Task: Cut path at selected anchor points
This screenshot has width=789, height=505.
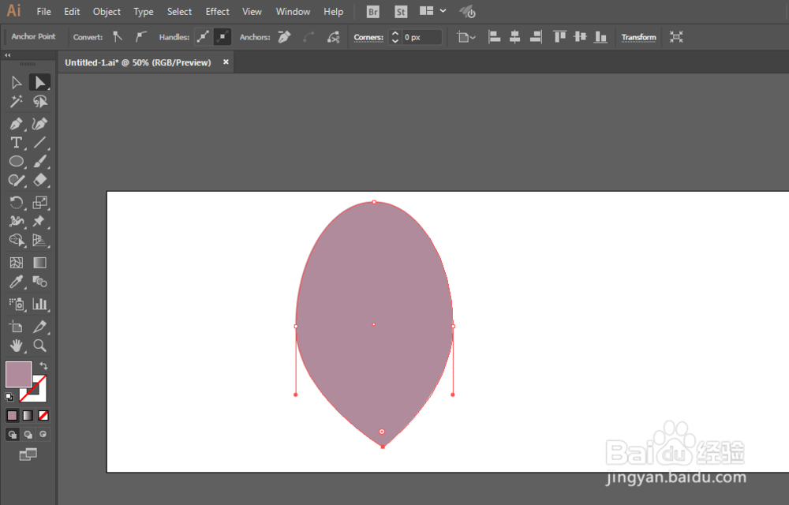Action: pyautogui.click(x=333, y=37)
